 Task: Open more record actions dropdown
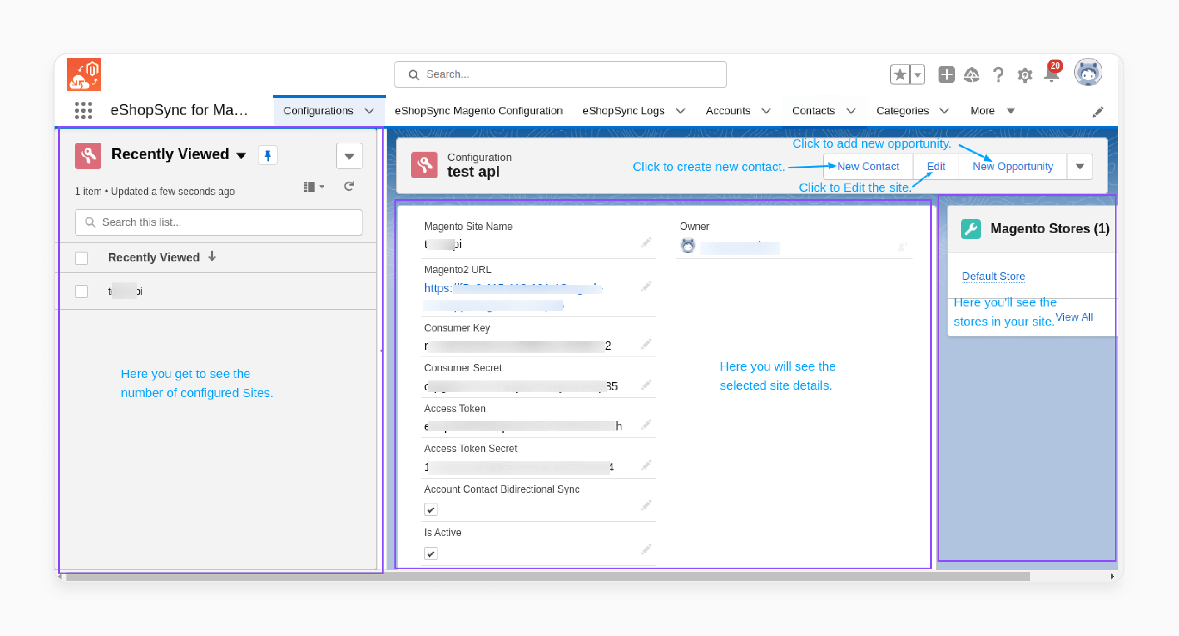coord(1080,166)
